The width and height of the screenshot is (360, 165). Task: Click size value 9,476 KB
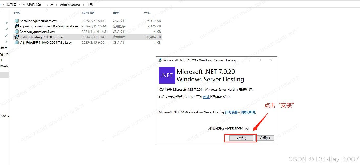tap(154, 26)
